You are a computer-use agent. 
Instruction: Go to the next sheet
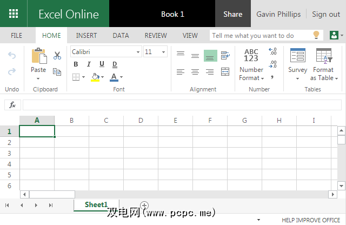[x=36, y=206]
